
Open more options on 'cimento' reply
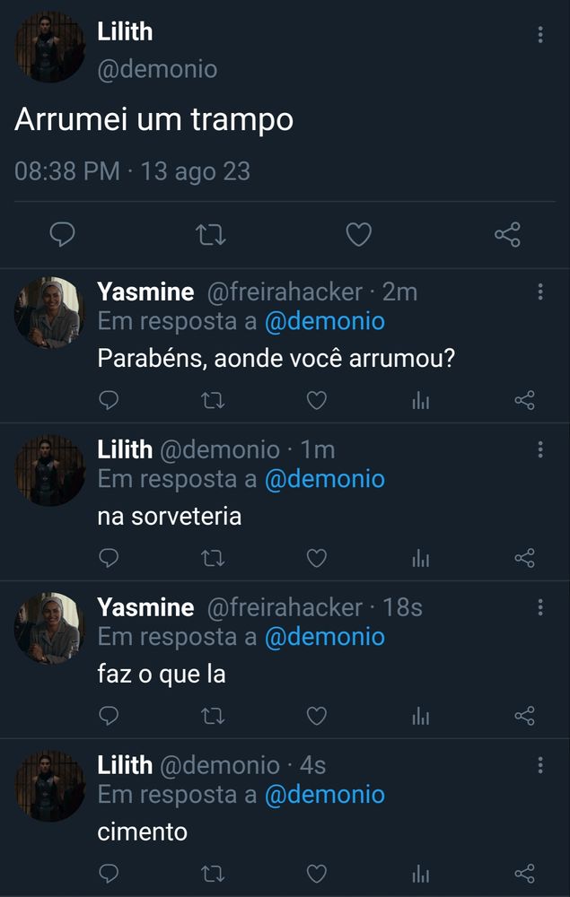point(539,765)
